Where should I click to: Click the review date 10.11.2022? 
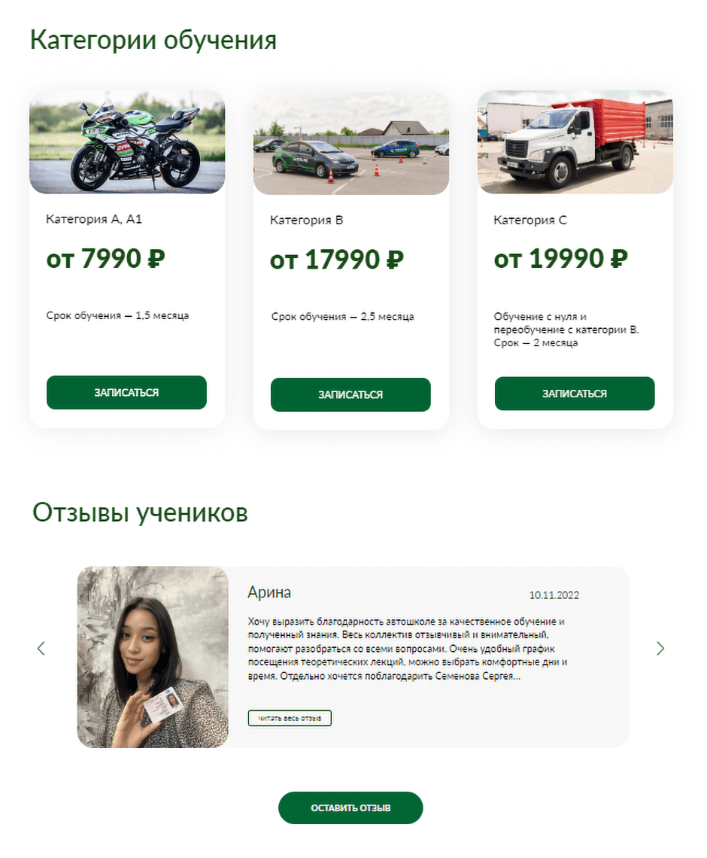554,595
